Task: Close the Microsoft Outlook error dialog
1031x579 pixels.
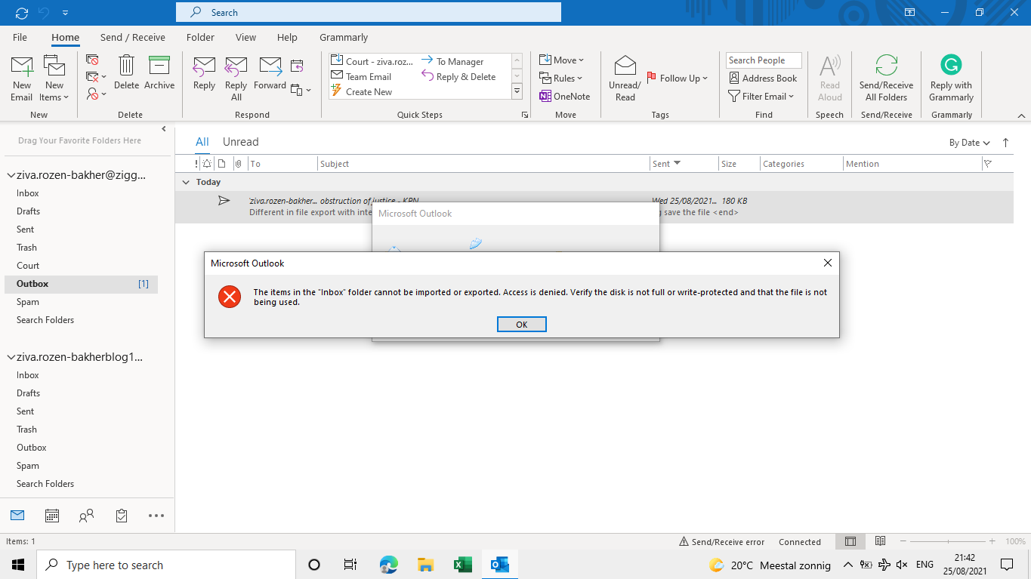Action: click(828, 263)
